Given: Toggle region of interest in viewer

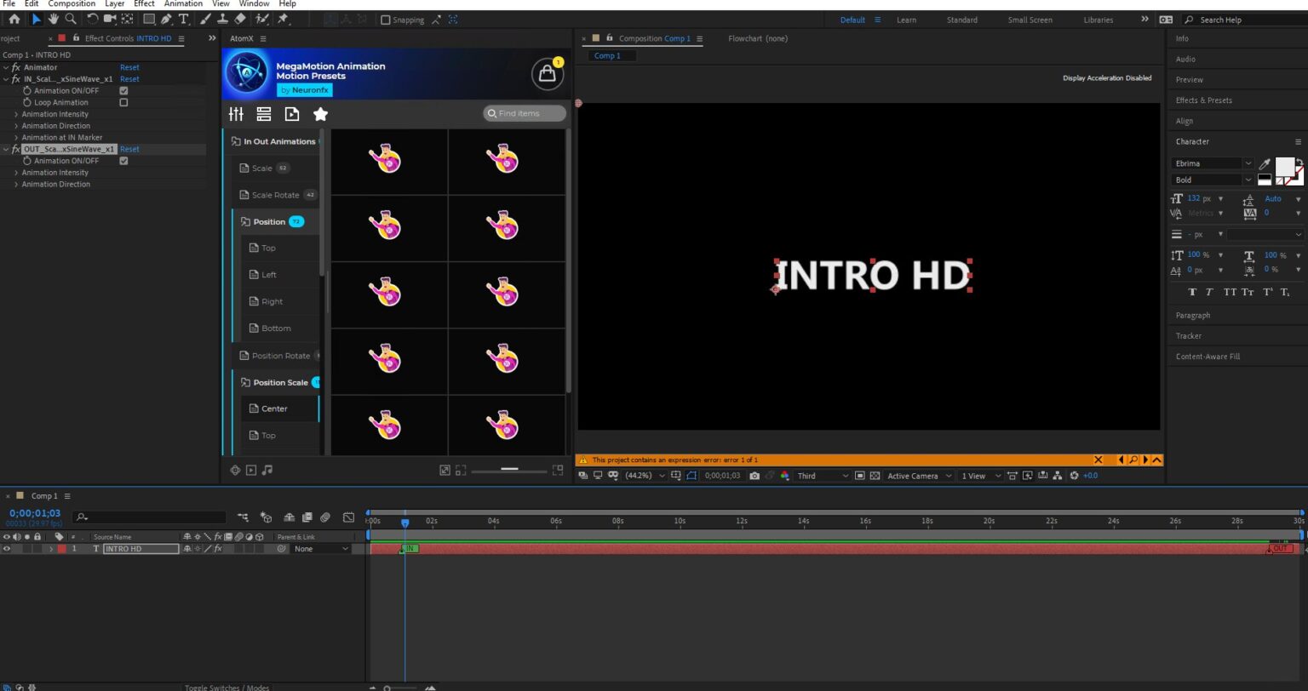Looking at the screenshot, I should click(860, 476).
